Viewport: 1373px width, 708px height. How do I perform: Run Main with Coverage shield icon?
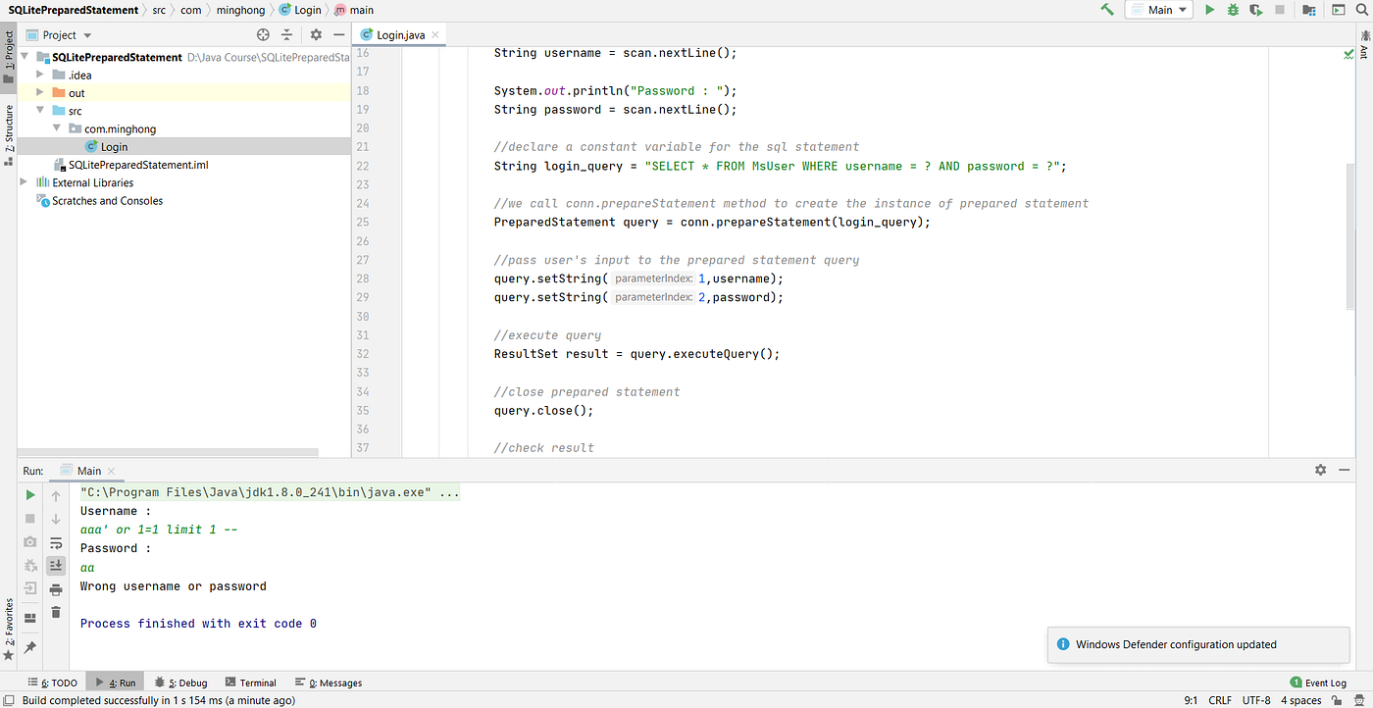click(1256, 10)
